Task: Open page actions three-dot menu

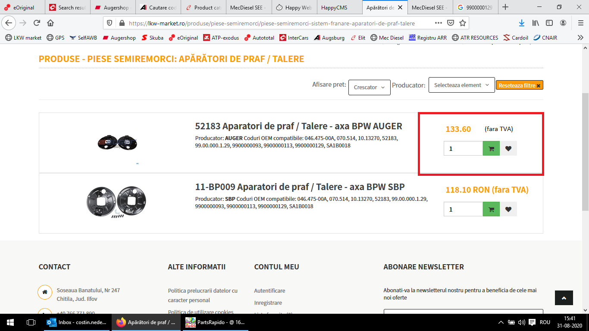Action: [439, 23]
